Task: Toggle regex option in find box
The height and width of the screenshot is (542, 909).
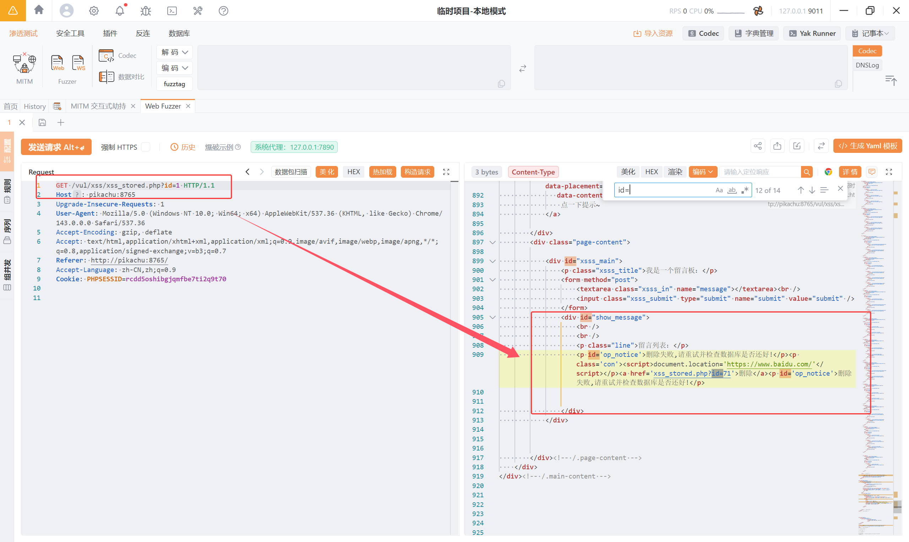Action: click(745, 190)
